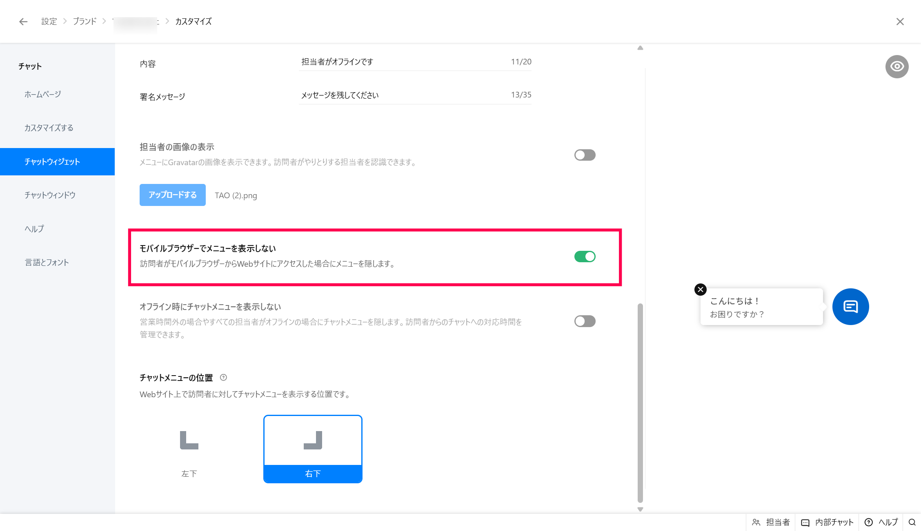
Task: Select 左下 chat menu position
Action: (189, 449)
